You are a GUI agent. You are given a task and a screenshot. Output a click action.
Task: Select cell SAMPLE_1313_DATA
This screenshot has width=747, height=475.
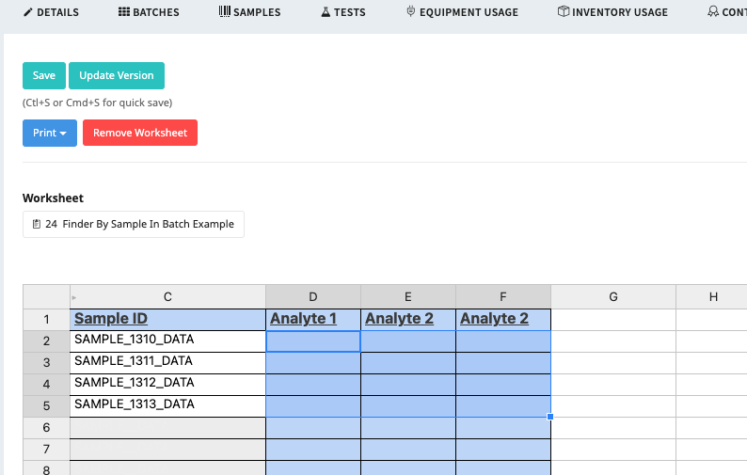click(167, 406)
